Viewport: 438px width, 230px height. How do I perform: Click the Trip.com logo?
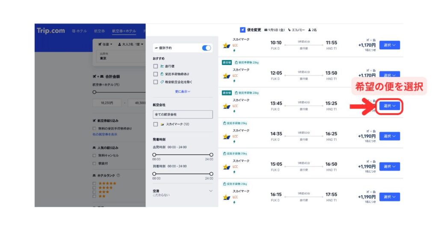(x=50, y=31)
